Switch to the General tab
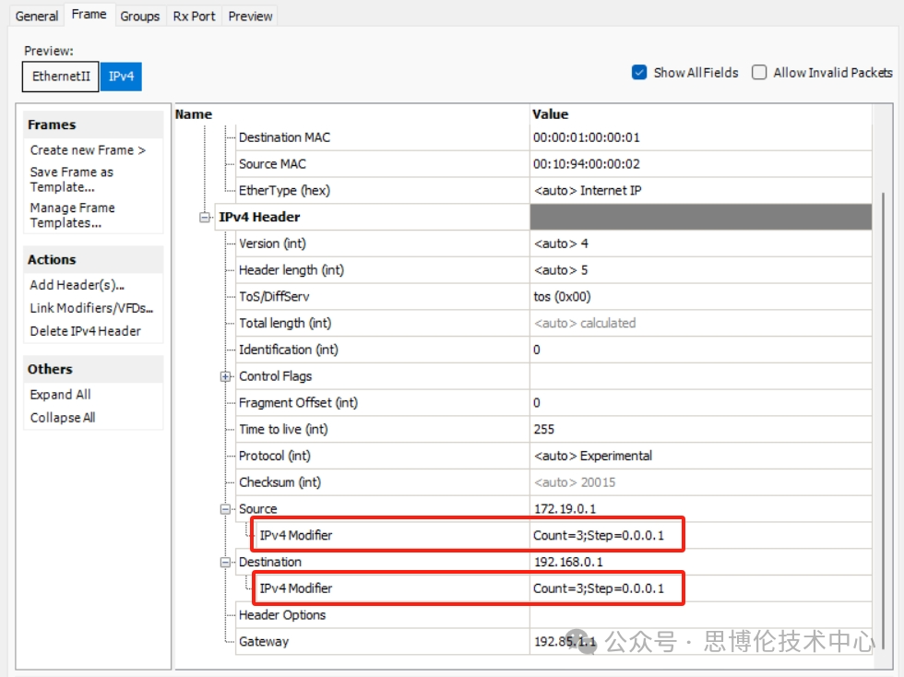Viewport: 904px width, 677px height. point(37,16)
